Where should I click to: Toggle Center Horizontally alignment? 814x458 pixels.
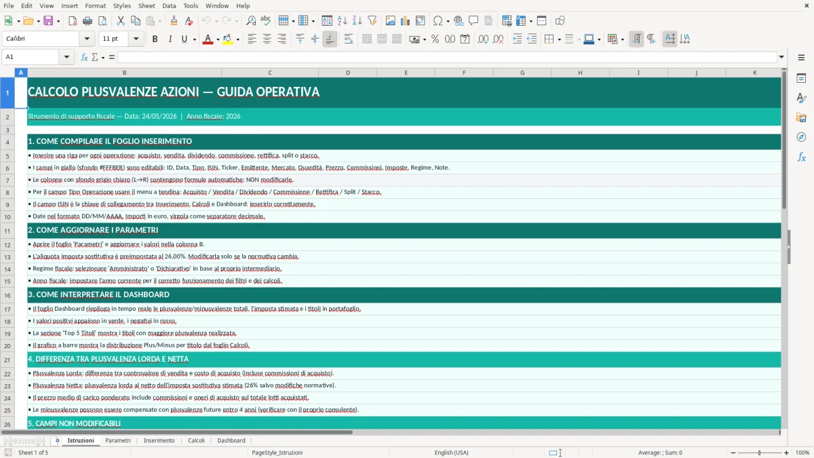click(267, 39)
